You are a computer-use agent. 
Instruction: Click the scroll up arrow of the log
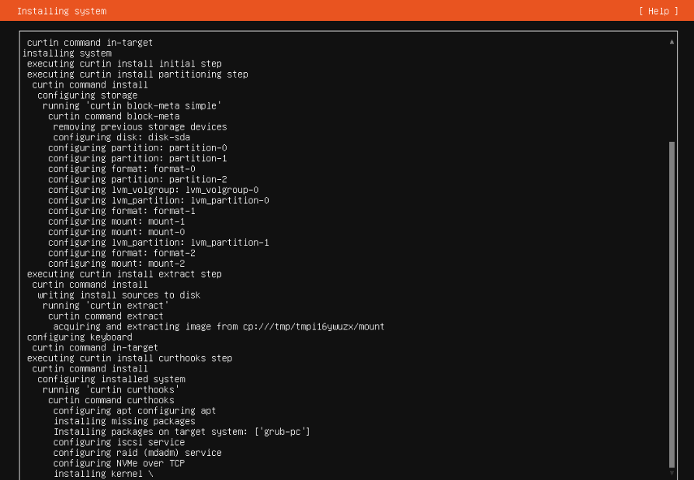point(671,43)
